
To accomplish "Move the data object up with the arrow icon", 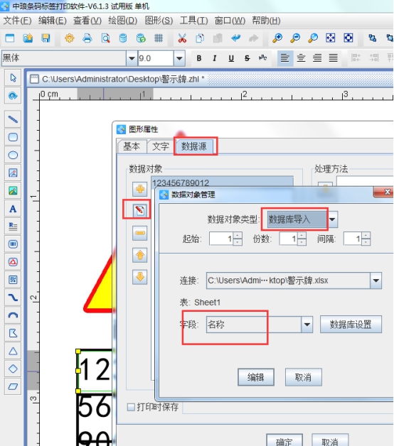I will pos(139,255).
